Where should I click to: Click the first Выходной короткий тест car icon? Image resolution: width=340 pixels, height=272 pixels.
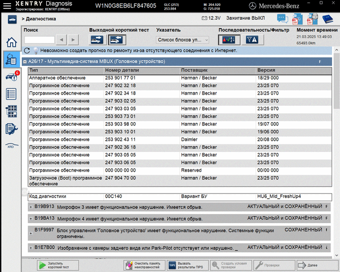click(97, 40)
